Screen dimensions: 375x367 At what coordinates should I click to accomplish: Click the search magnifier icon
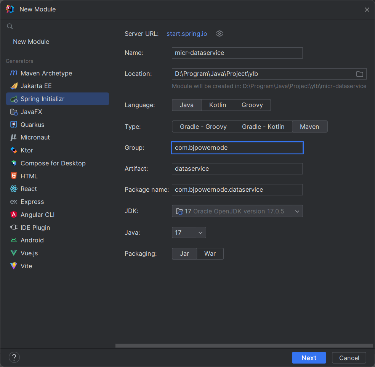click(x=10, y=26)
